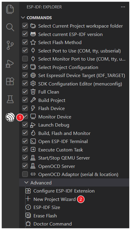This screenshot has height=230, width=131.
Task: Run Doctor Command entry text
Action: (52, 224)
